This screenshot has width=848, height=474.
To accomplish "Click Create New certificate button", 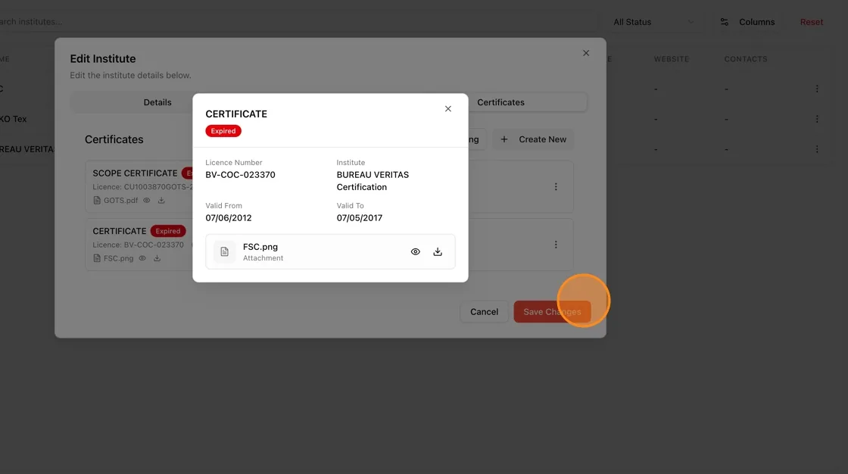I will pos(533,139).
